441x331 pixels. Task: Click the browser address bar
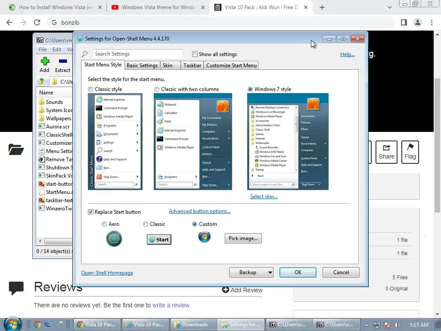click(x=221, y=22)
